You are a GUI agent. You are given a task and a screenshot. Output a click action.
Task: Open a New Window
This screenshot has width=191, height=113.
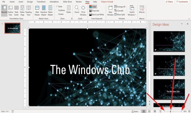[110, 11]
